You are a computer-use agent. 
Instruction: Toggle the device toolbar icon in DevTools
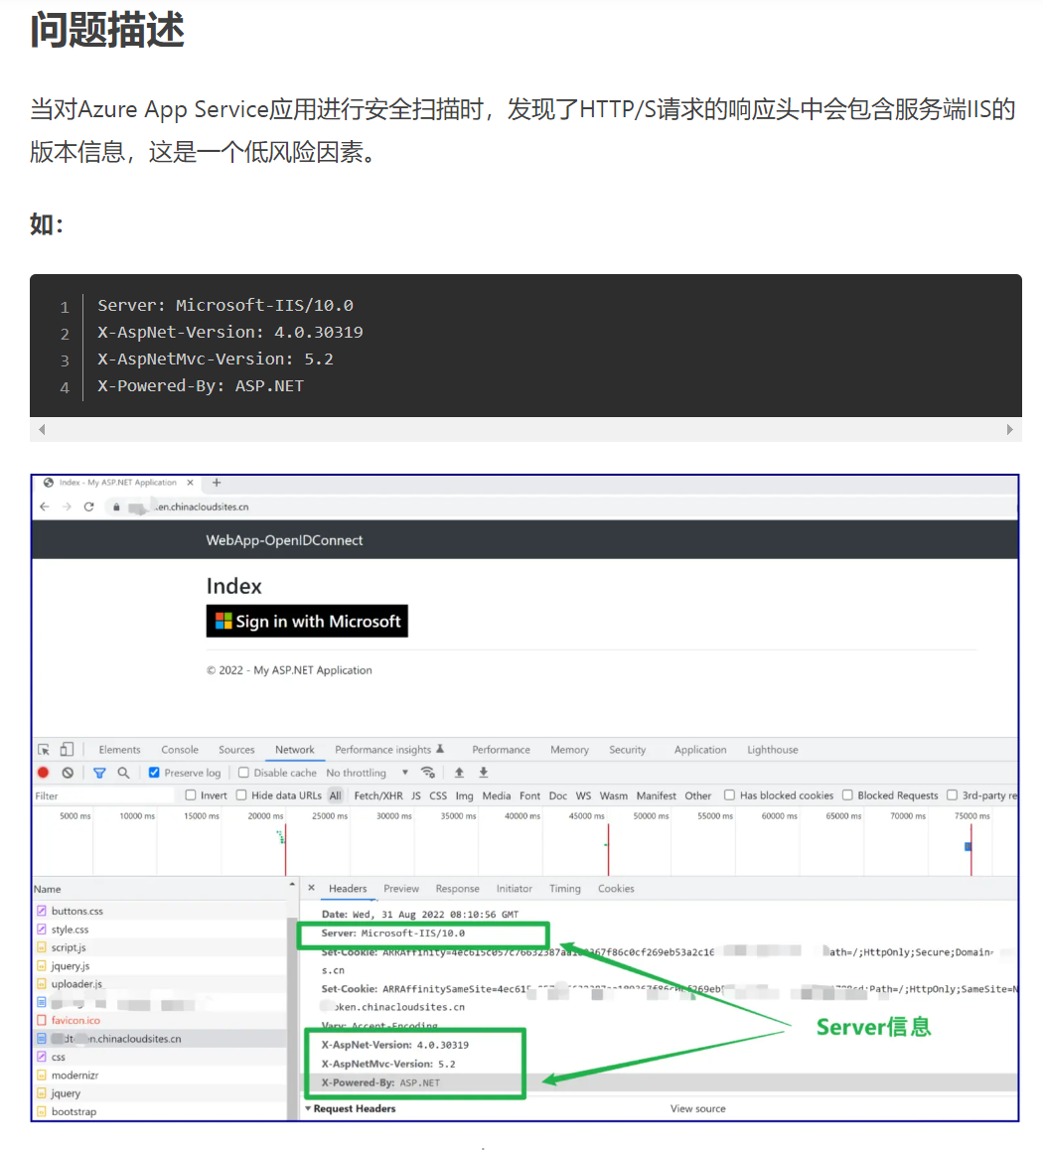(67, 750)
